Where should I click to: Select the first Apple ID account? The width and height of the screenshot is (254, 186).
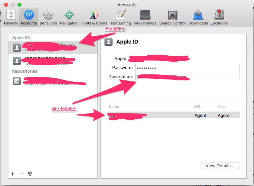coord(53,47)
